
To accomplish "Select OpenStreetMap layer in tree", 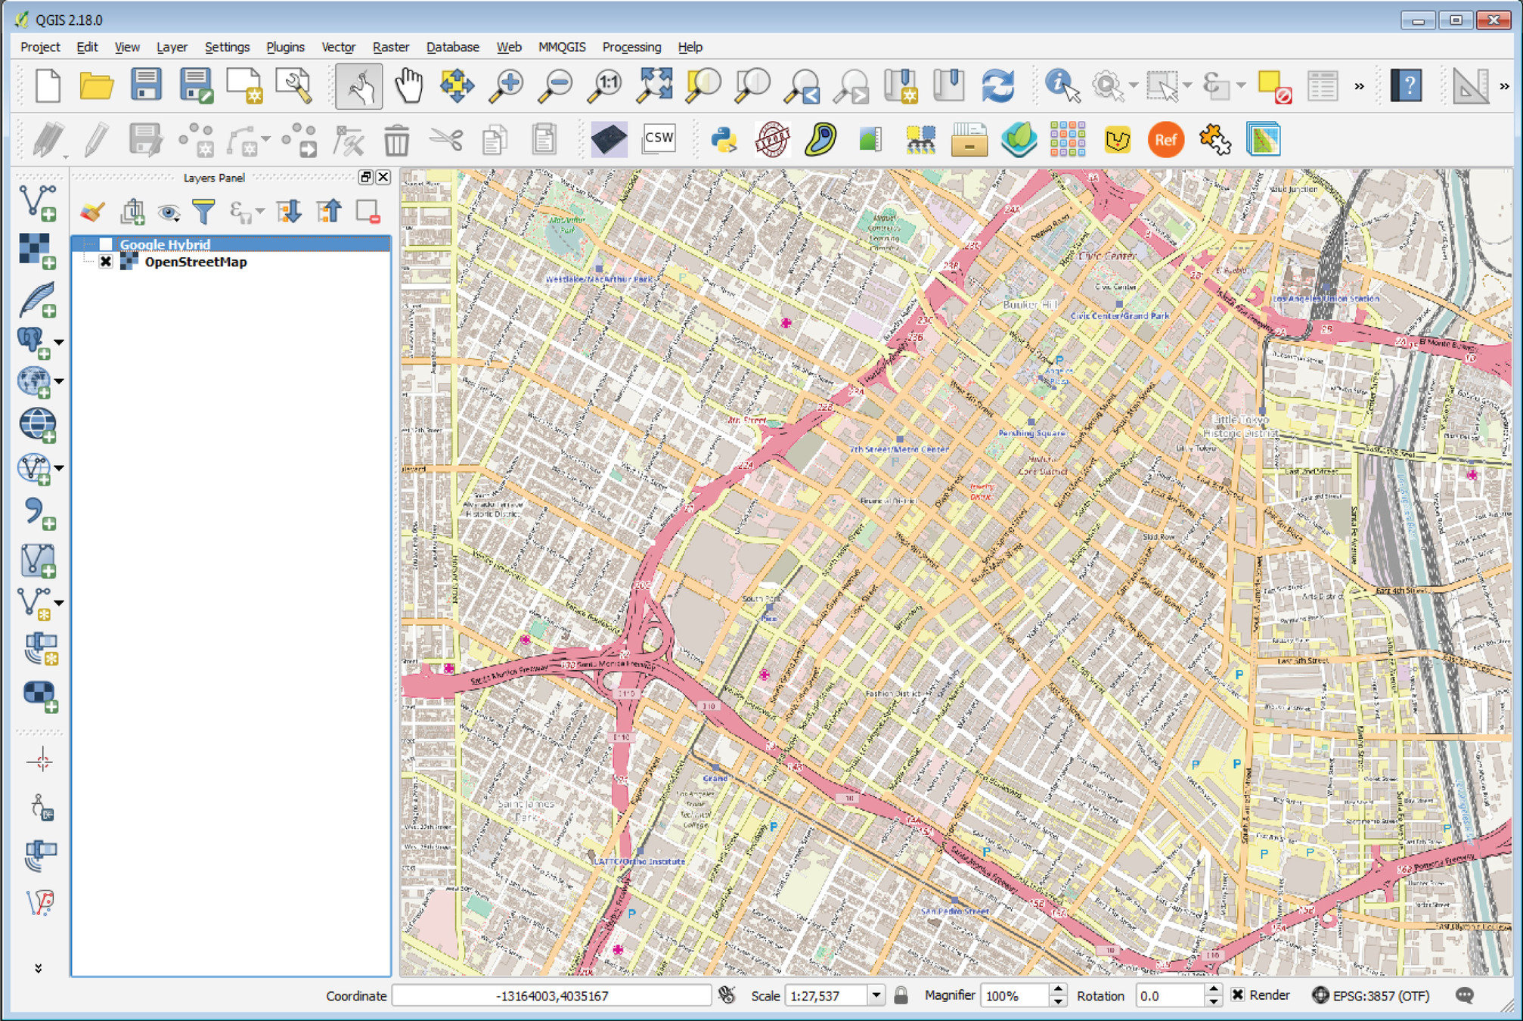I will click(196, 262).
